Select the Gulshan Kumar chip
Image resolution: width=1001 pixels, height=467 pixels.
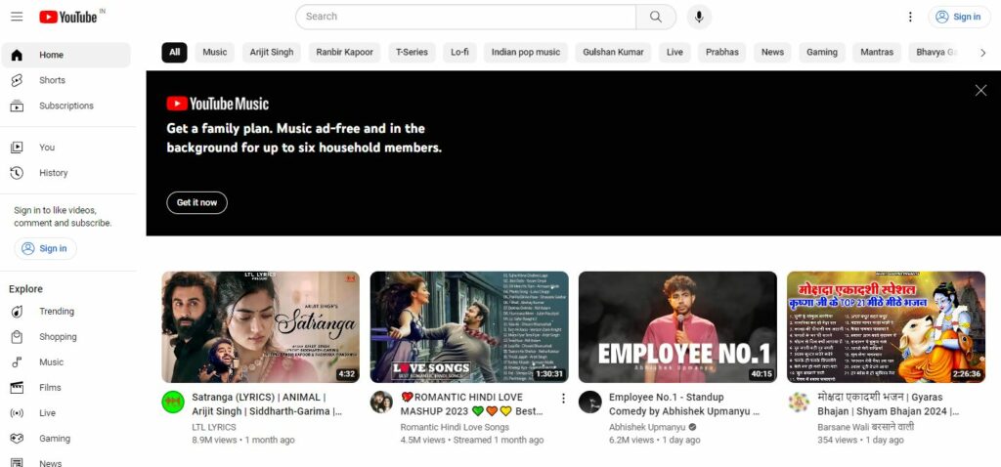[x=614, y=53]
